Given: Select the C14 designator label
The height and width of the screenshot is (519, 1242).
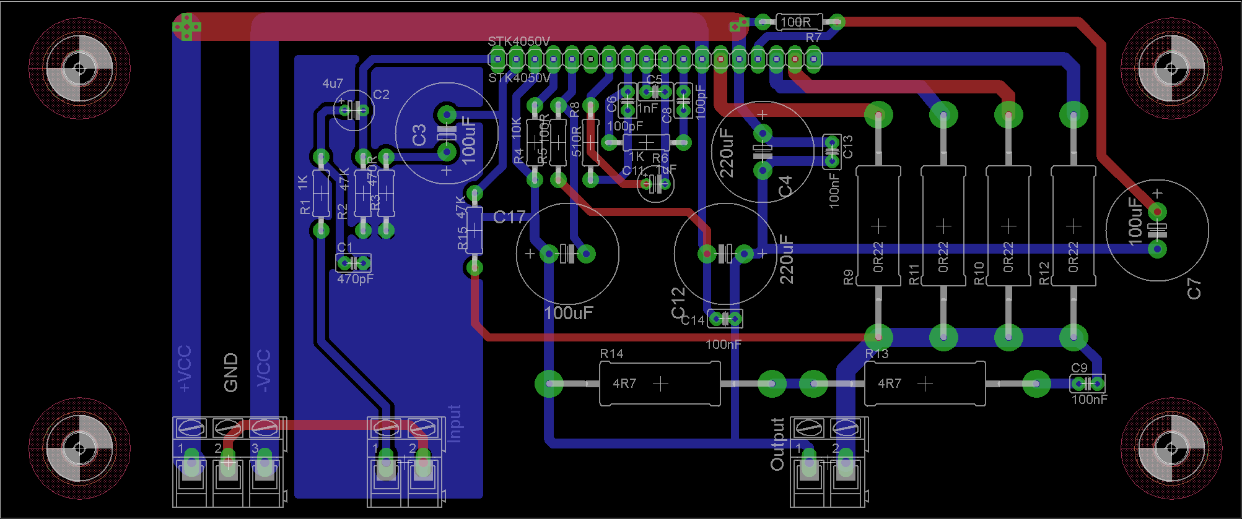Looking at the screenshot, I should point(693,320).
